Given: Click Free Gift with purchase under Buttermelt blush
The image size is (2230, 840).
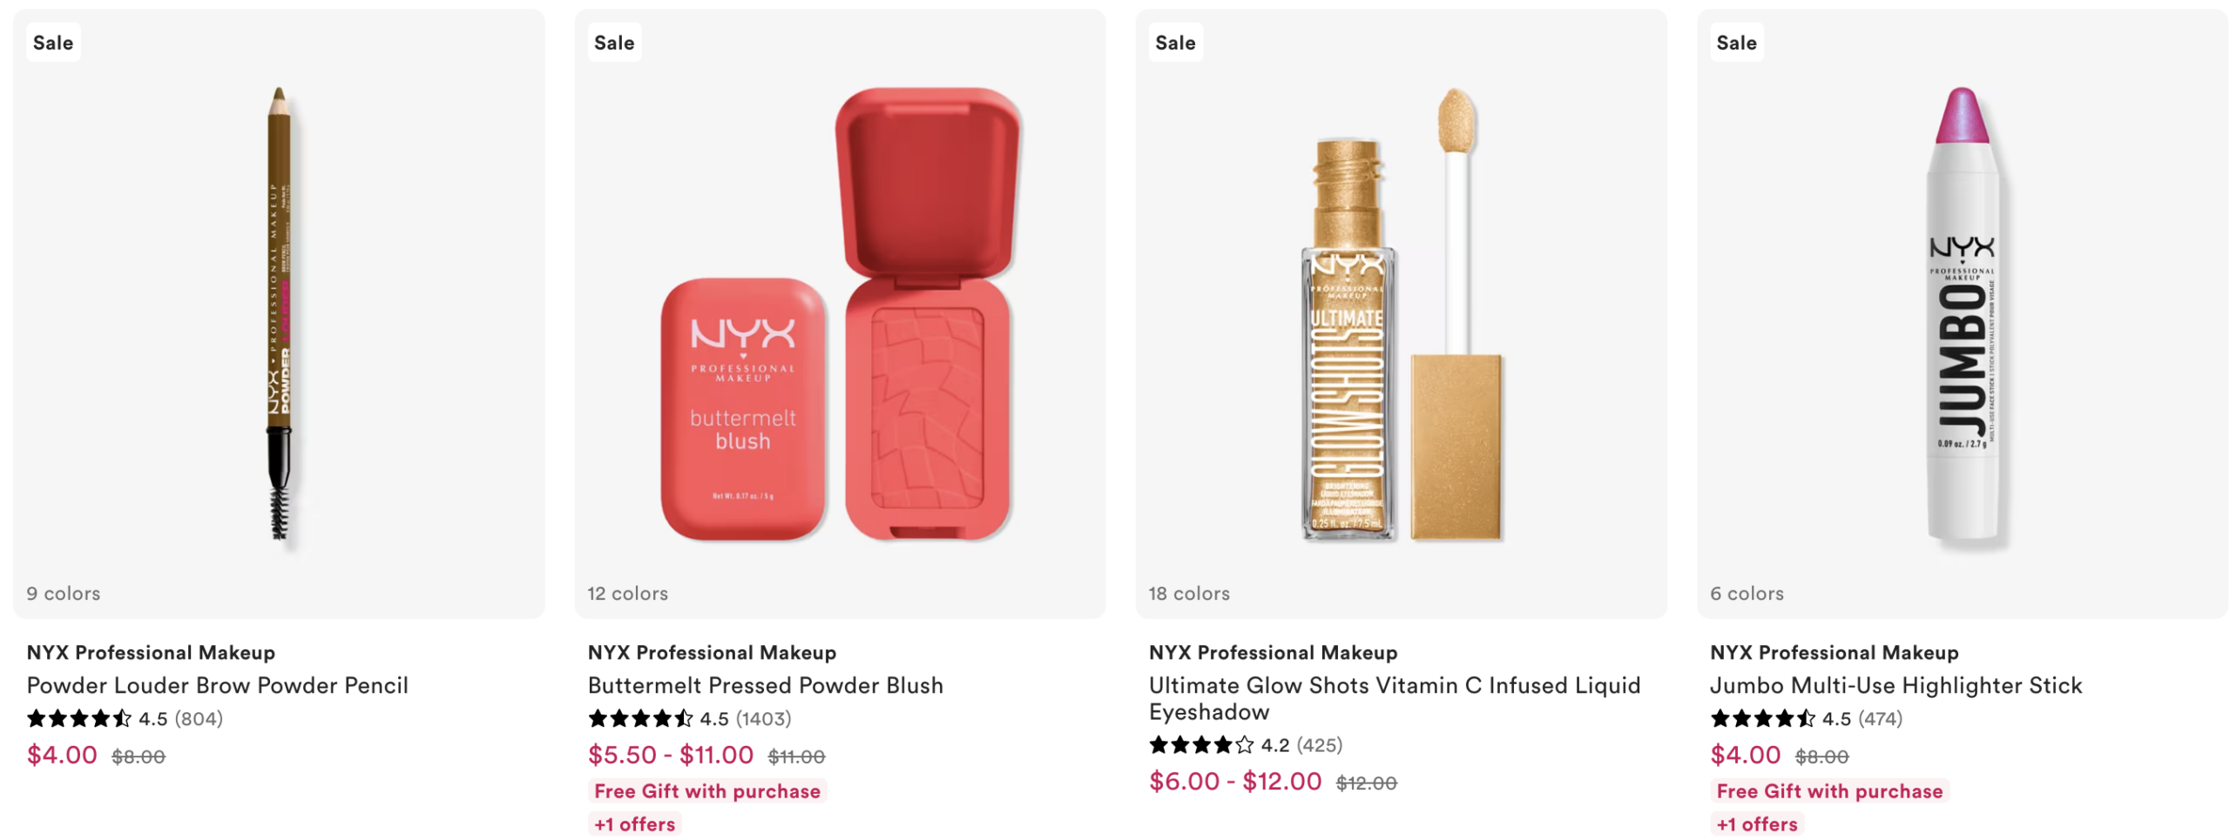Looking at the screenshot, I should tap(706, 790).
